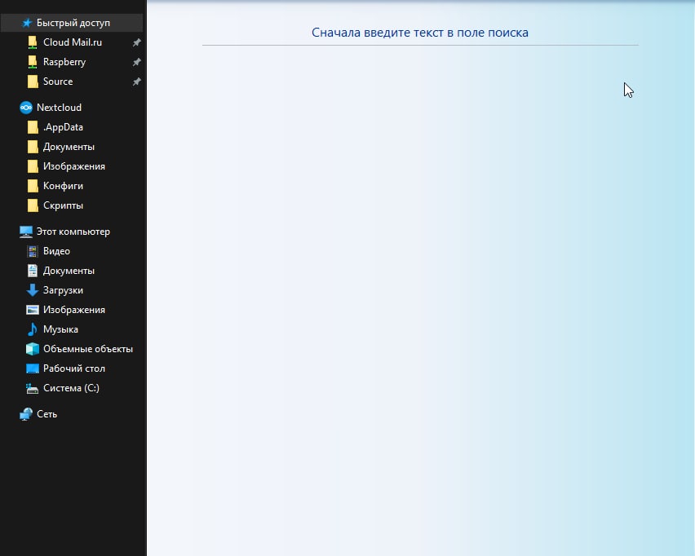
Task: Click the Nextcloud Изображения folder icon
Action: click(33, 166)
